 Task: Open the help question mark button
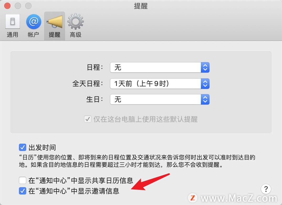pos(266,189)
